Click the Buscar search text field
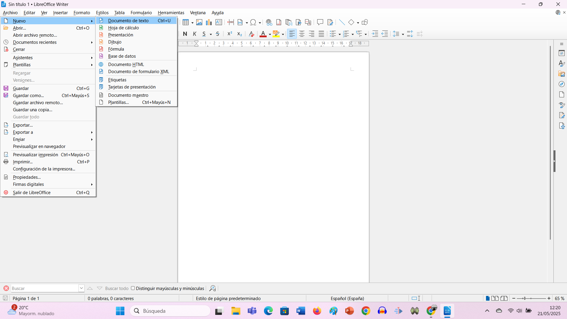 [44, 288]
